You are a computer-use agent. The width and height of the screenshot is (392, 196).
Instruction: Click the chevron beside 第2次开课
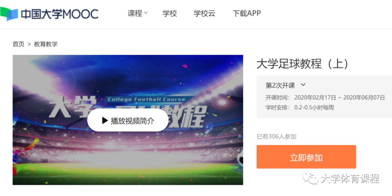303,85
